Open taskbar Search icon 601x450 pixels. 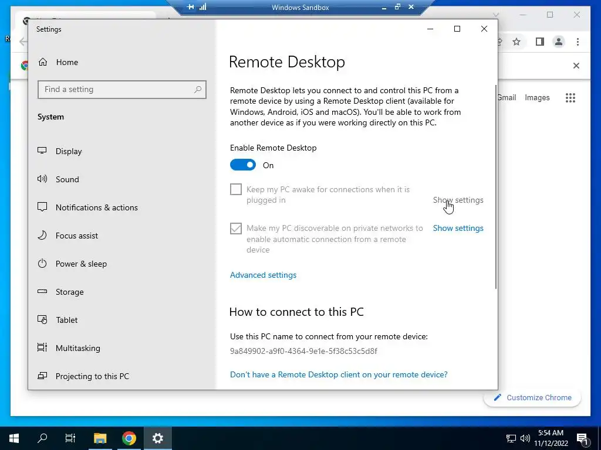point(42,438)
